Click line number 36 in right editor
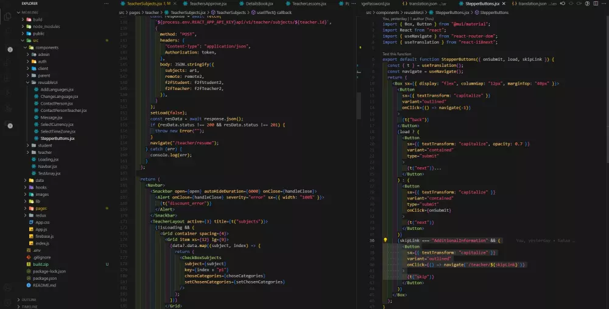This screenshot has width=609, height=309. 371,240
